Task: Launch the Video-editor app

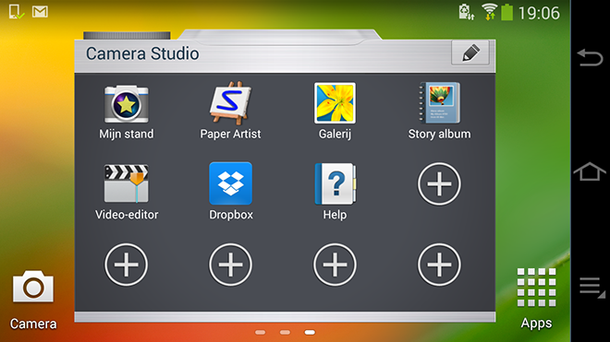Action: [126, 192]
